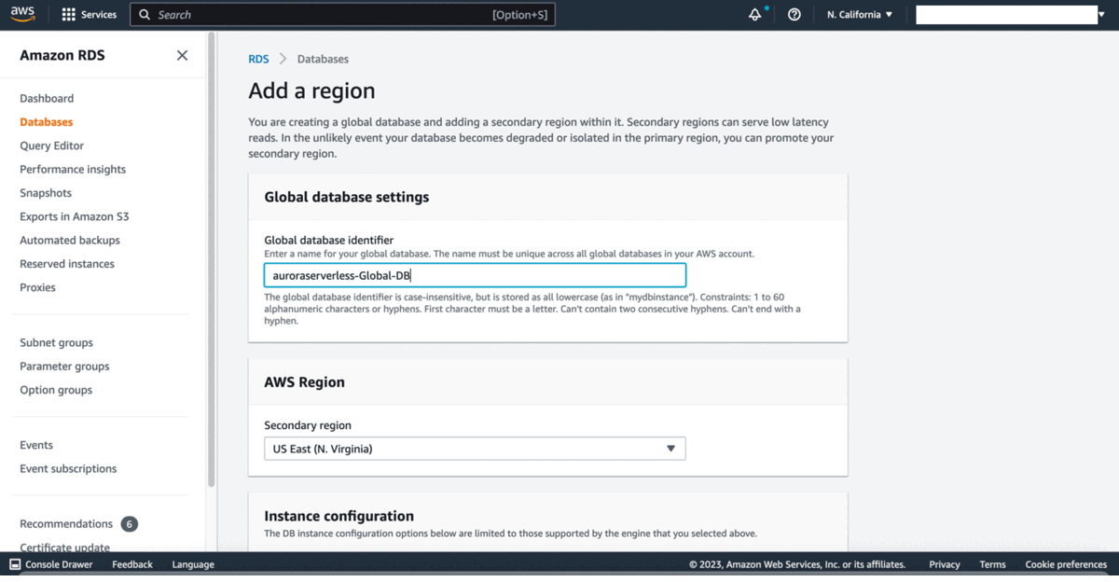
Task: Click the Global database settings heading
Action: tap(347, 197)
